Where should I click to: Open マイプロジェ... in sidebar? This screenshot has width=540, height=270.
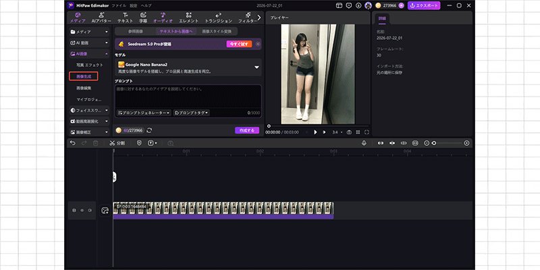[89, 99]
